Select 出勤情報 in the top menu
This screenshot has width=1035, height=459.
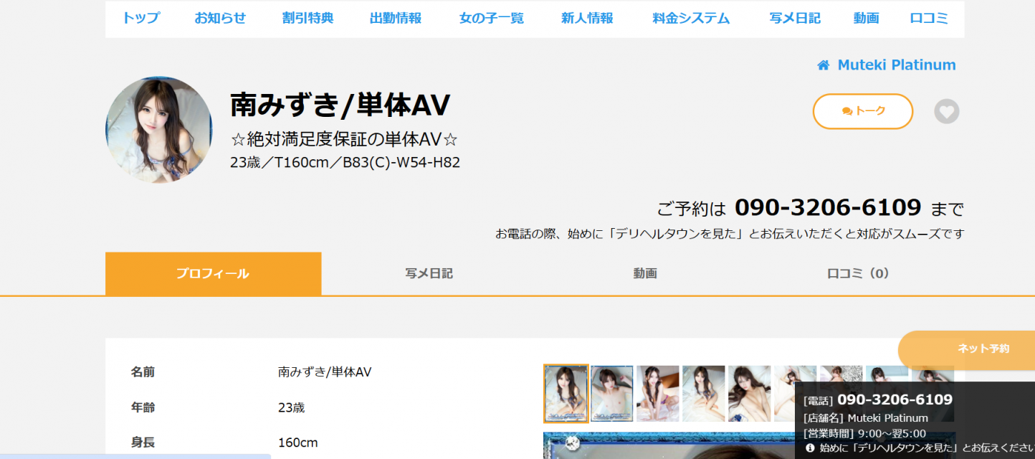(396, 19)
